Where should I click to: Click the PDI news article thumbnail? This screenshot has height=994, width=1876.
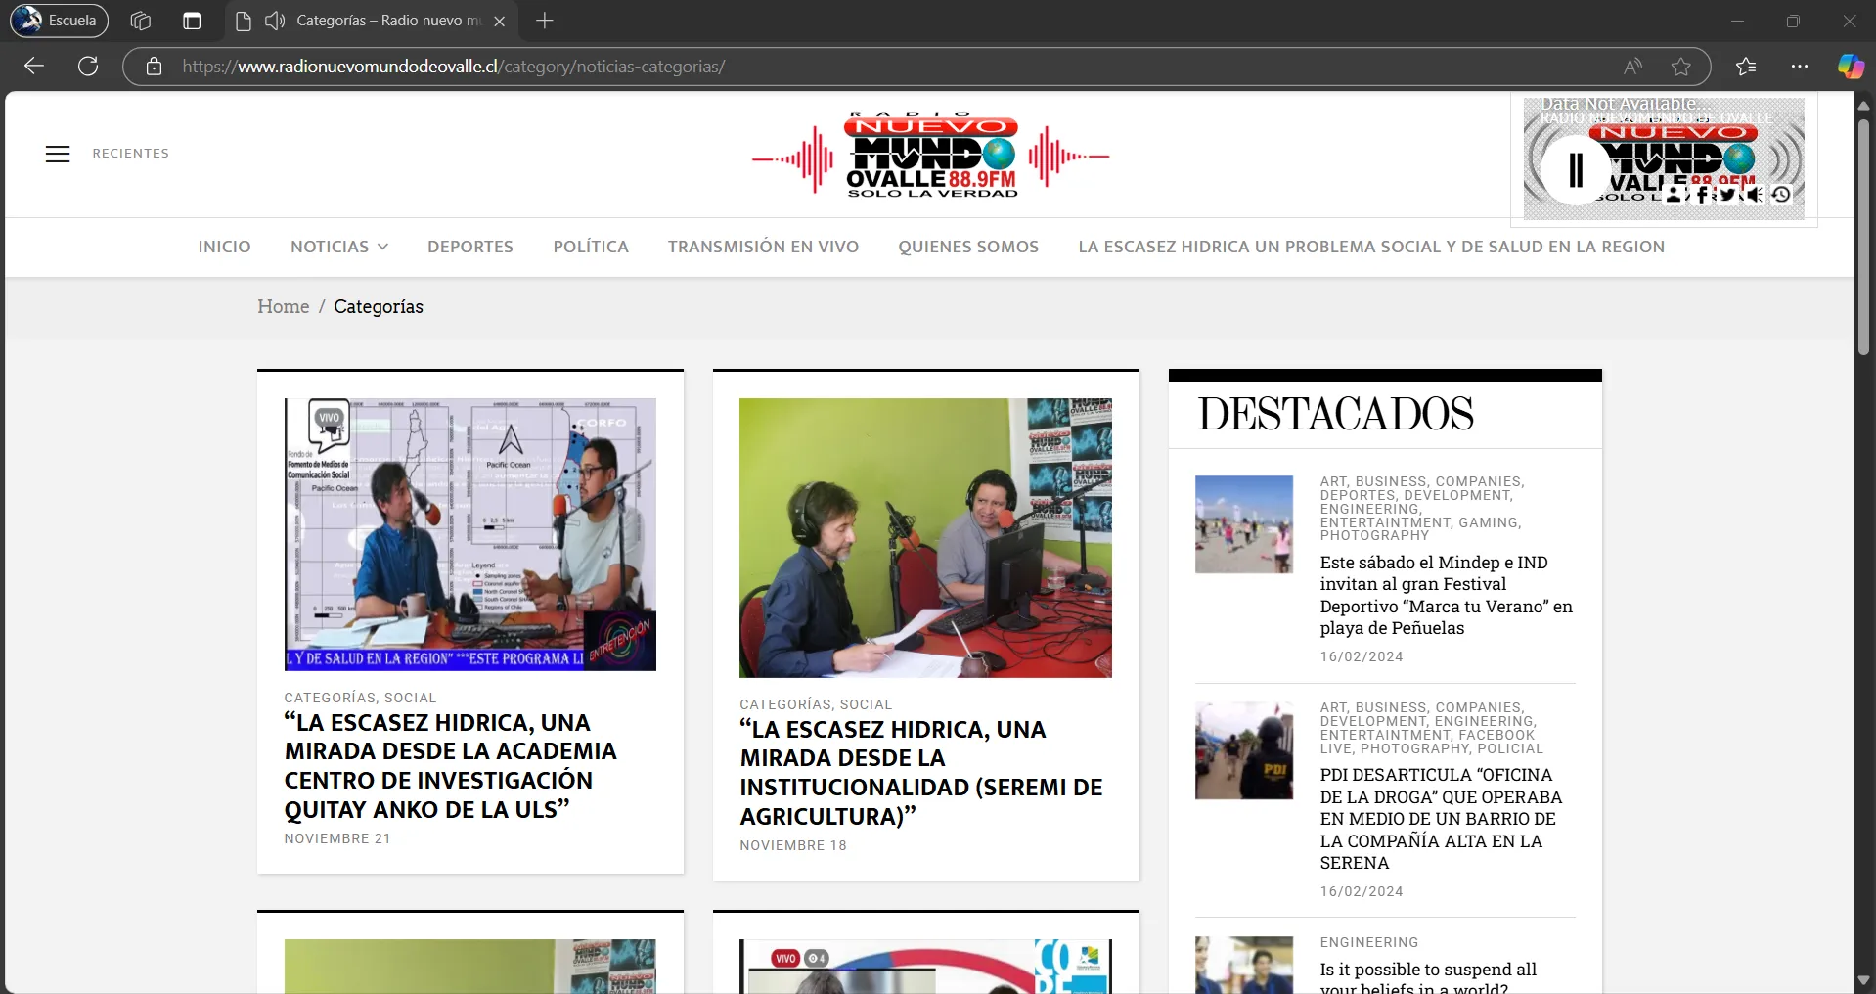(1243, 750)
